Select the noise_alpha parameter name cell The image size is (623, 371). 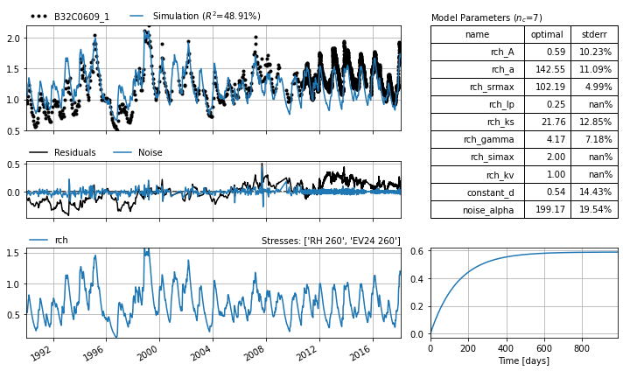click(x=478, y=209)
